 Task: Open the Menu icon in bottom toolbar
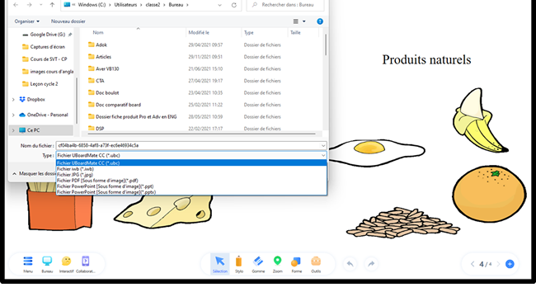28,264
